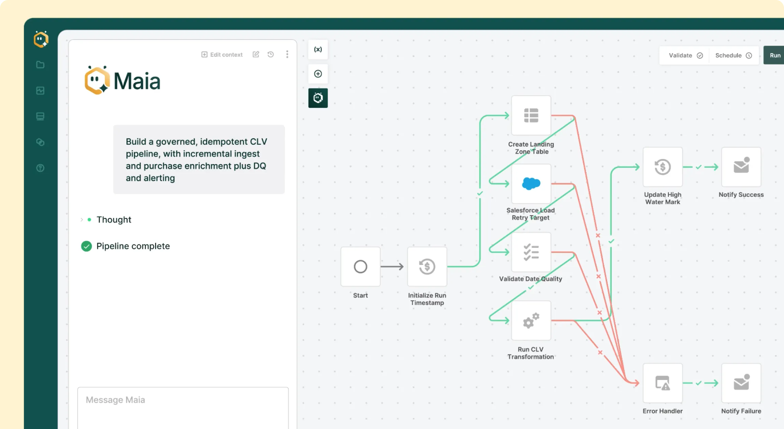Open the three-dot more options menu
The width and height of the screenshot is (784, 429).
click(287, 54)
